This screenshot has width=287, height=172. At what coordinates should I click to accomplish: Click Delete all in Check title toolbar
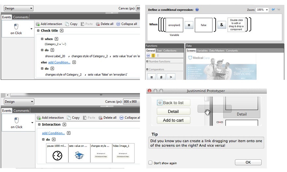(105, 24)
